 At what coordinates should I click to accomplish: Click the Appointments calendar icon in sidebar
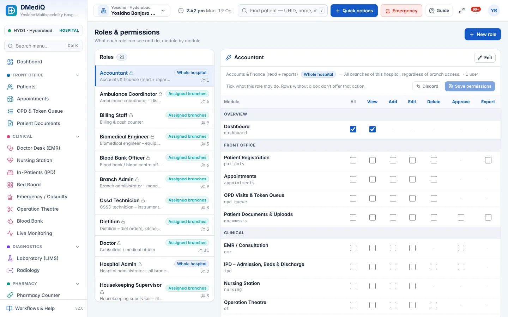[10, 99]
